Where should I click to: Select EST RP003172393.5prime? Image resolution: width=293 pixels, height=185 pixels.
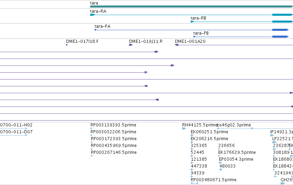(x=92, y=142)
